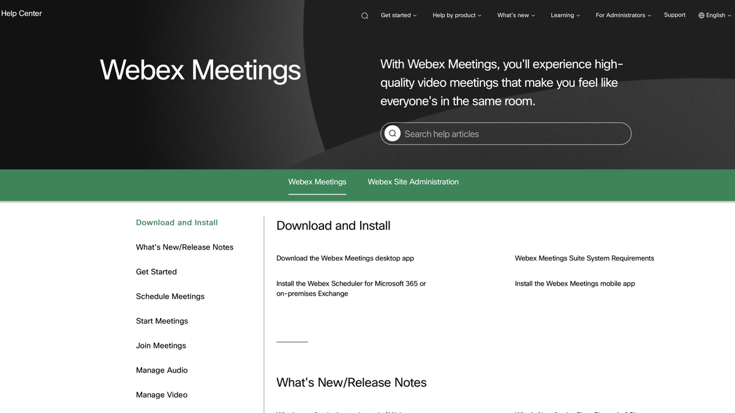Viewport: 735px width, 413px height.
Task: Open the Install the Webex Meetings mobile app article
Action: [575, 283]
